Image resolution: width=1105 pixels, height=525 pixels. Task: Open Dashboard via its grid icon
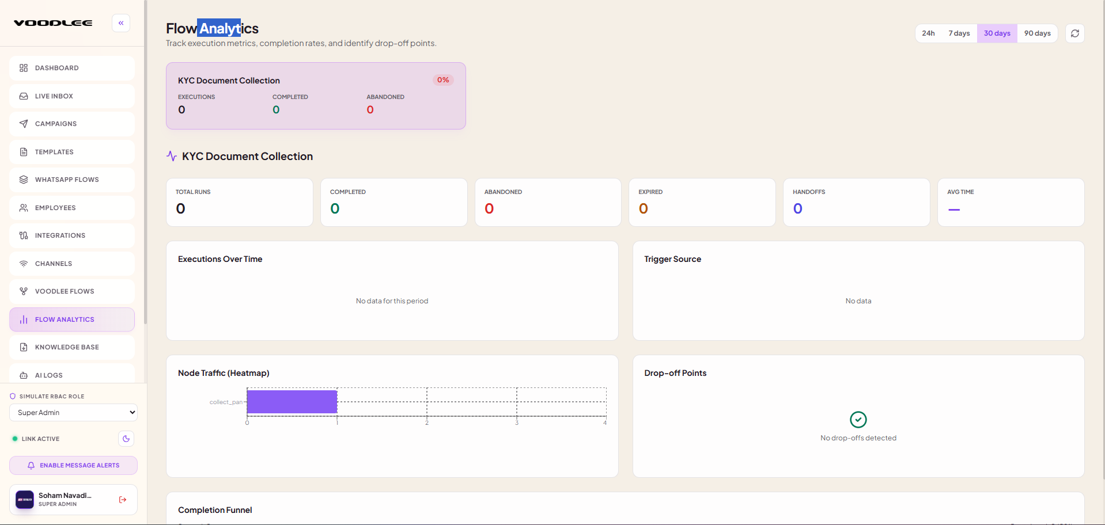click(24, 68)
